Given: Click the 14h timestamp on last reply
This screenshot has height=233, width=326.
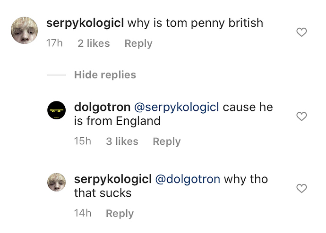Looking at the screenshot, I should click(83, 213).
